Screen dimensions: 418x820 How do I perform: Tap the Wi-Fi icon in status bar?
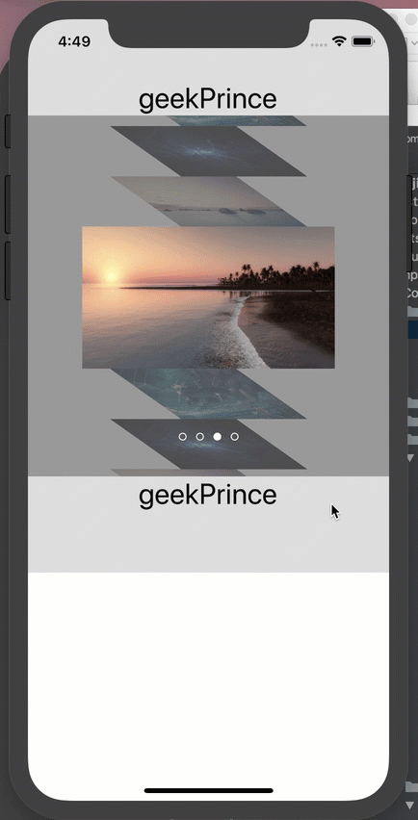[340, 41]
